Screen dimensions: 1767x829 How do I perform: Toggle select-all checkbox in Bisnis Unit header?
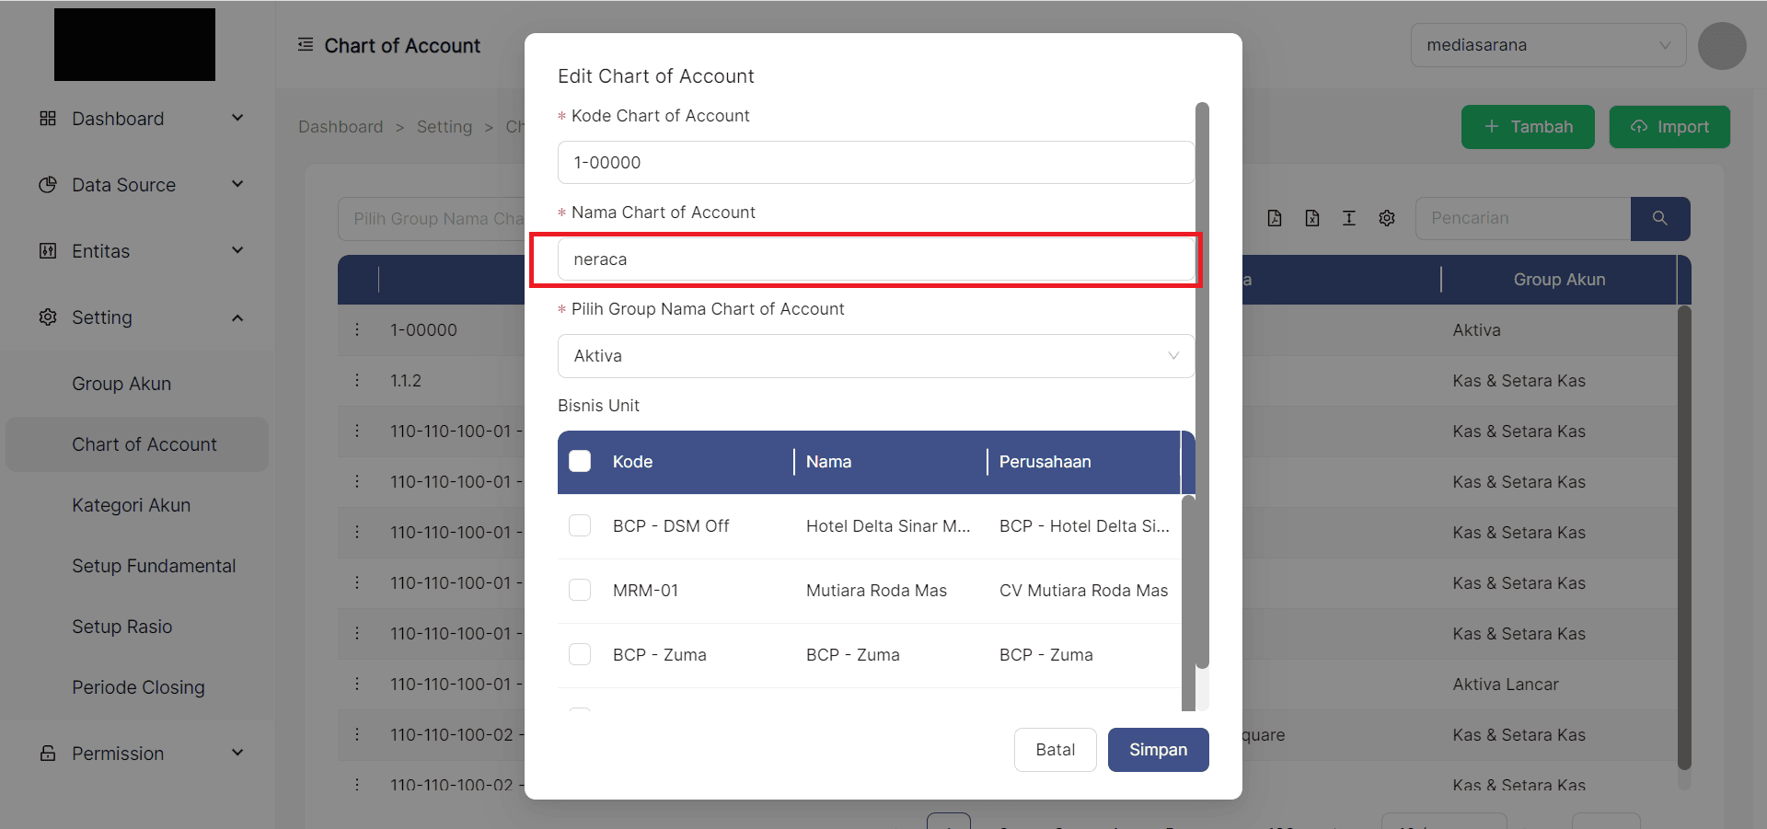580,461
